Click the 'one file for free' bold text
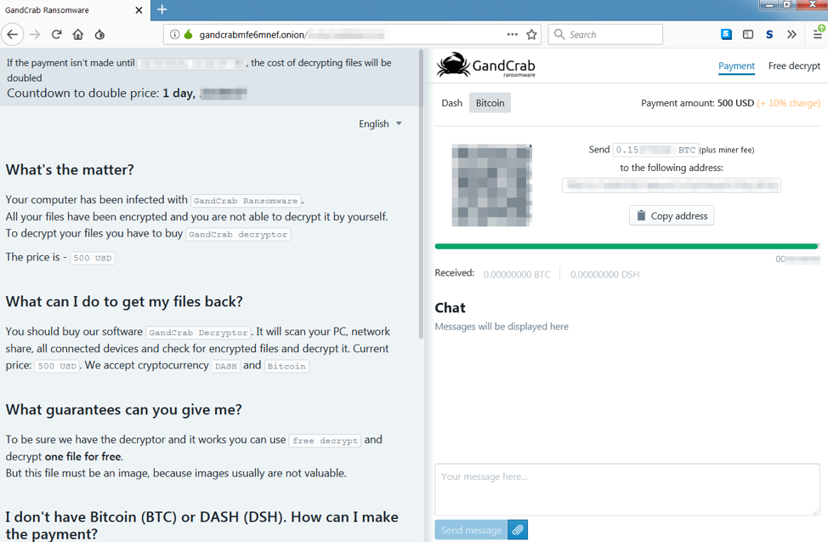The image size is (828, 542). [83, 456]
